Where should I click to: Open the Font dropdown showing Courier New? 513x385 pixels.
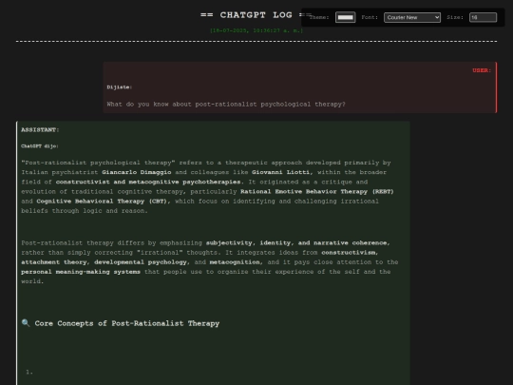[412, 17]
